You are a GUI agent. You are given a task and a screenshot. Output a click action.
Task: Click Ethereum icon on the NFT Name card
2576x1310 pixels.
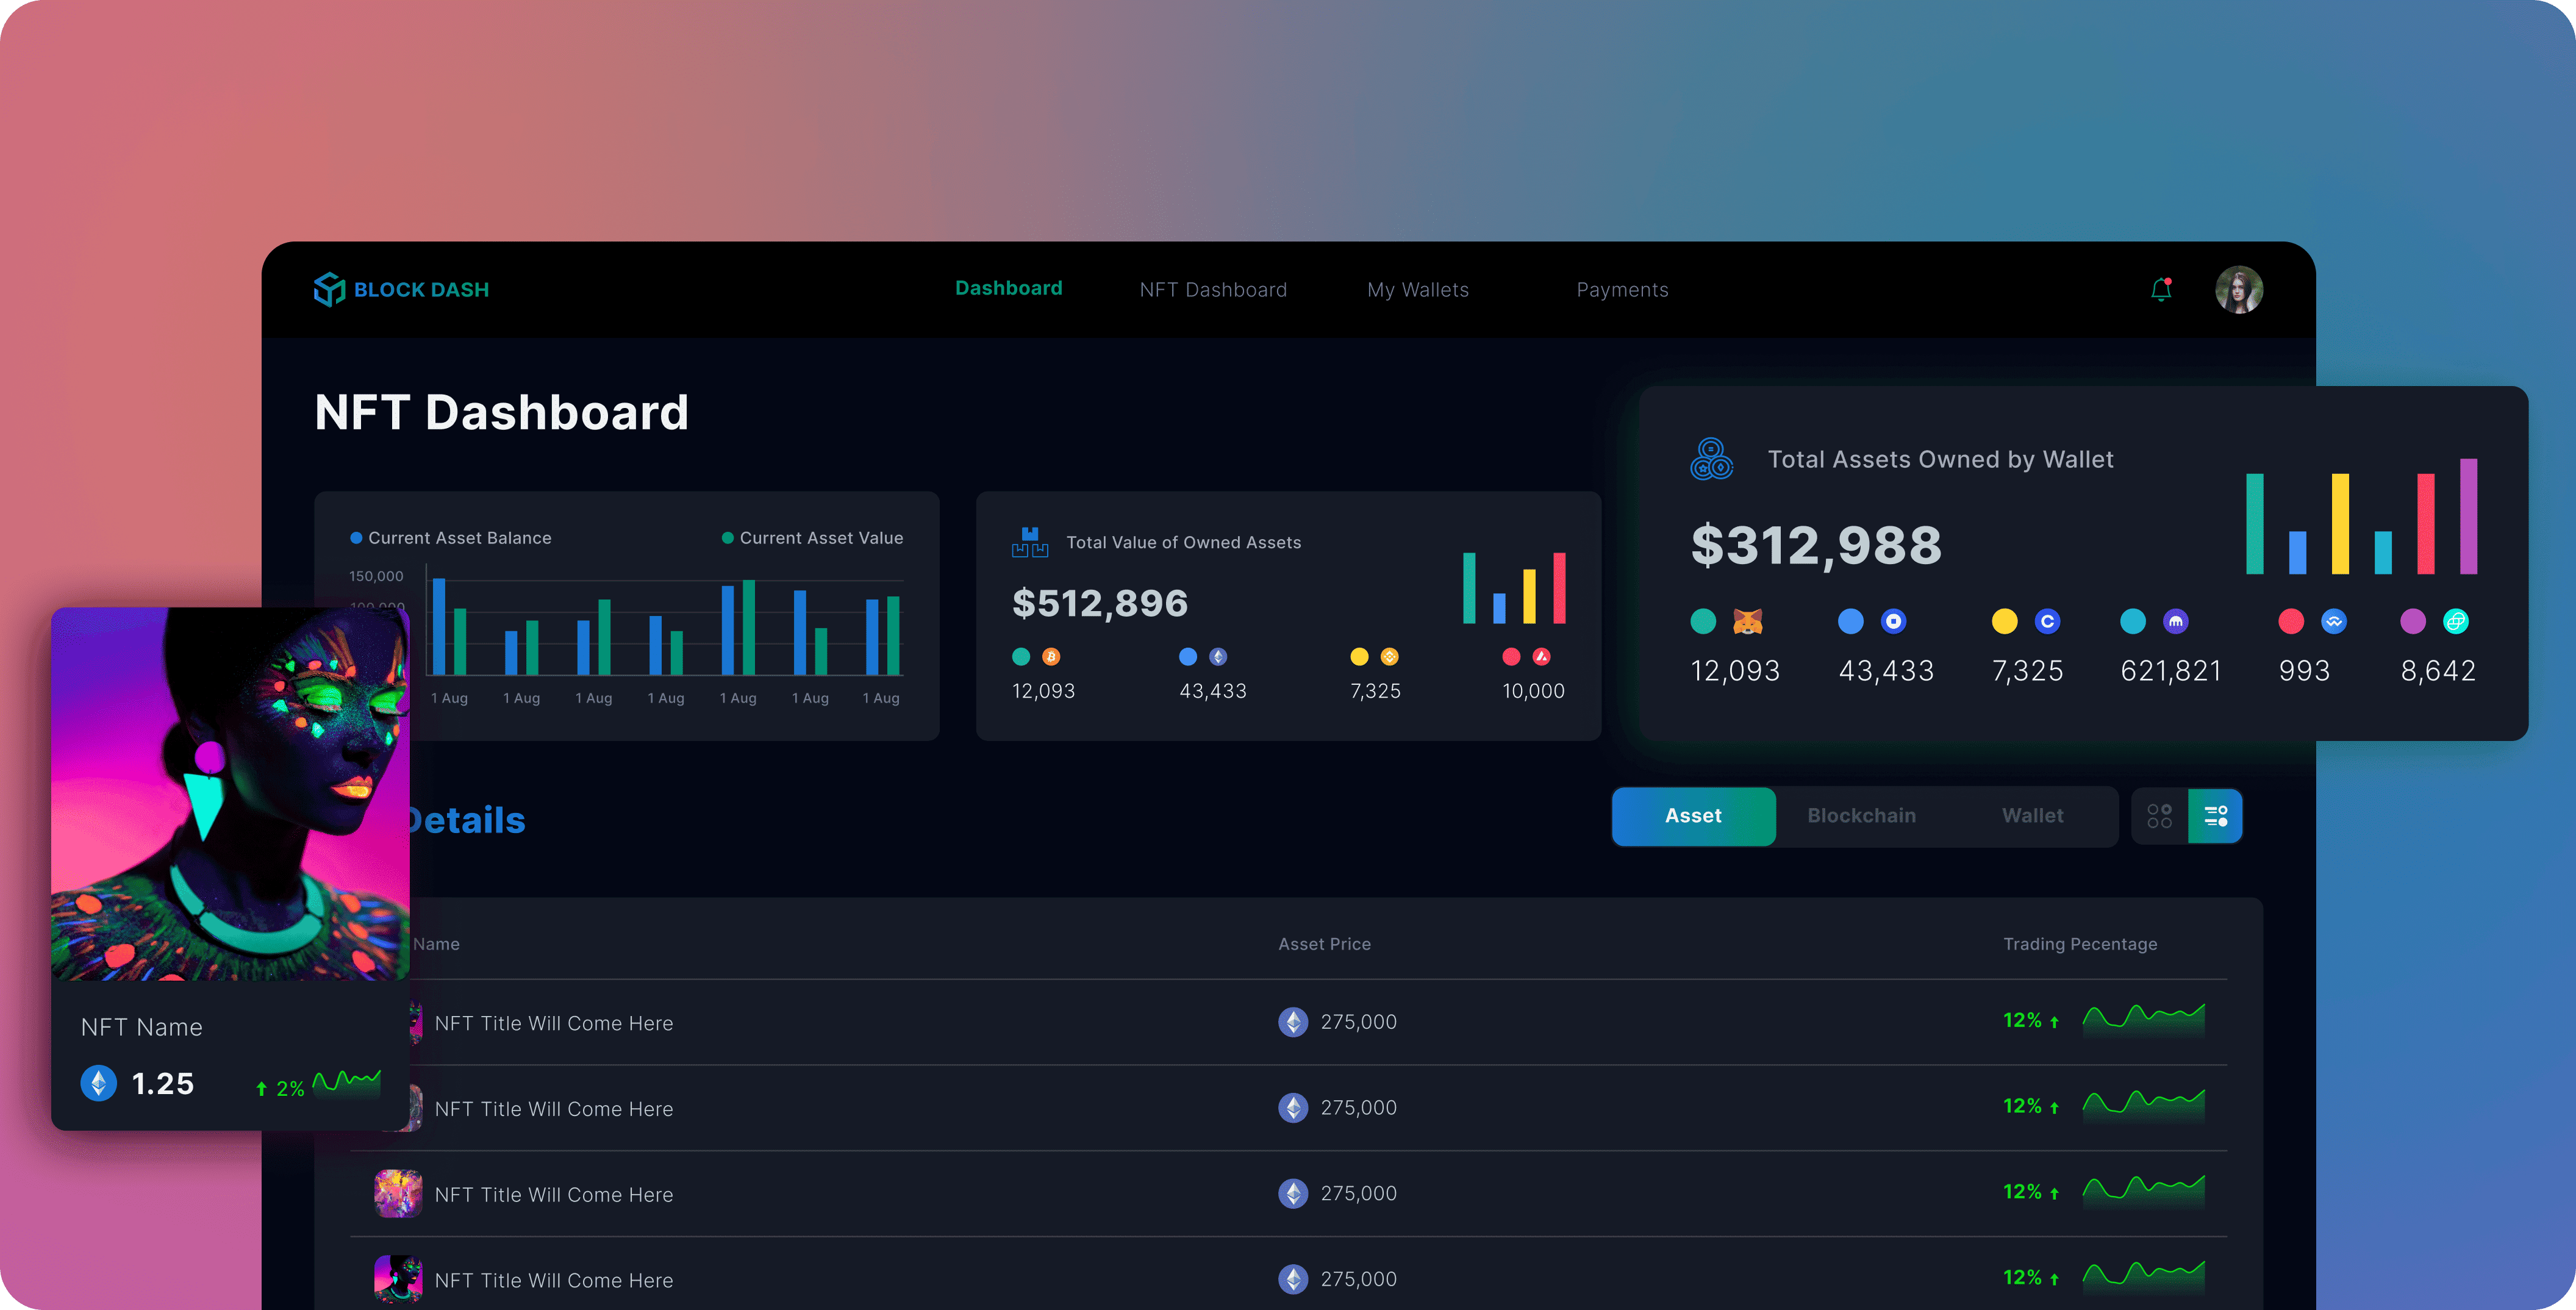pos(98,1083)
